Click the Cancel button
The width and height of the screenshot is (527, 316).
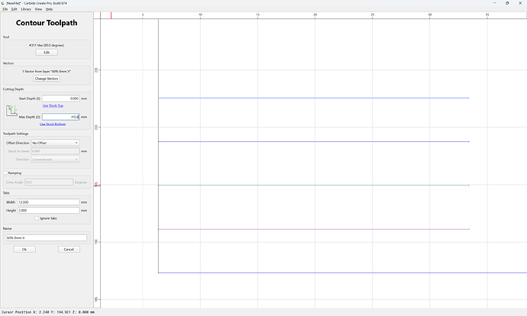click(69, 250)
